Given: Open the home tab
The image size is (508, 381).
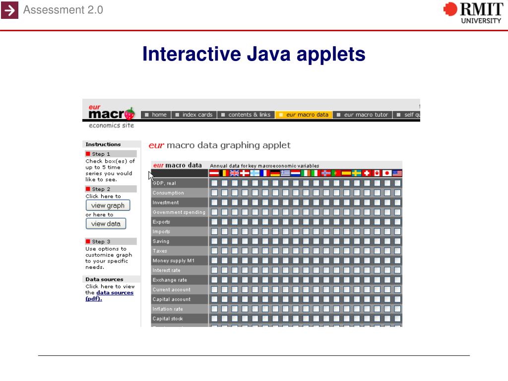Looking at the screenshot, I should 155,115.
